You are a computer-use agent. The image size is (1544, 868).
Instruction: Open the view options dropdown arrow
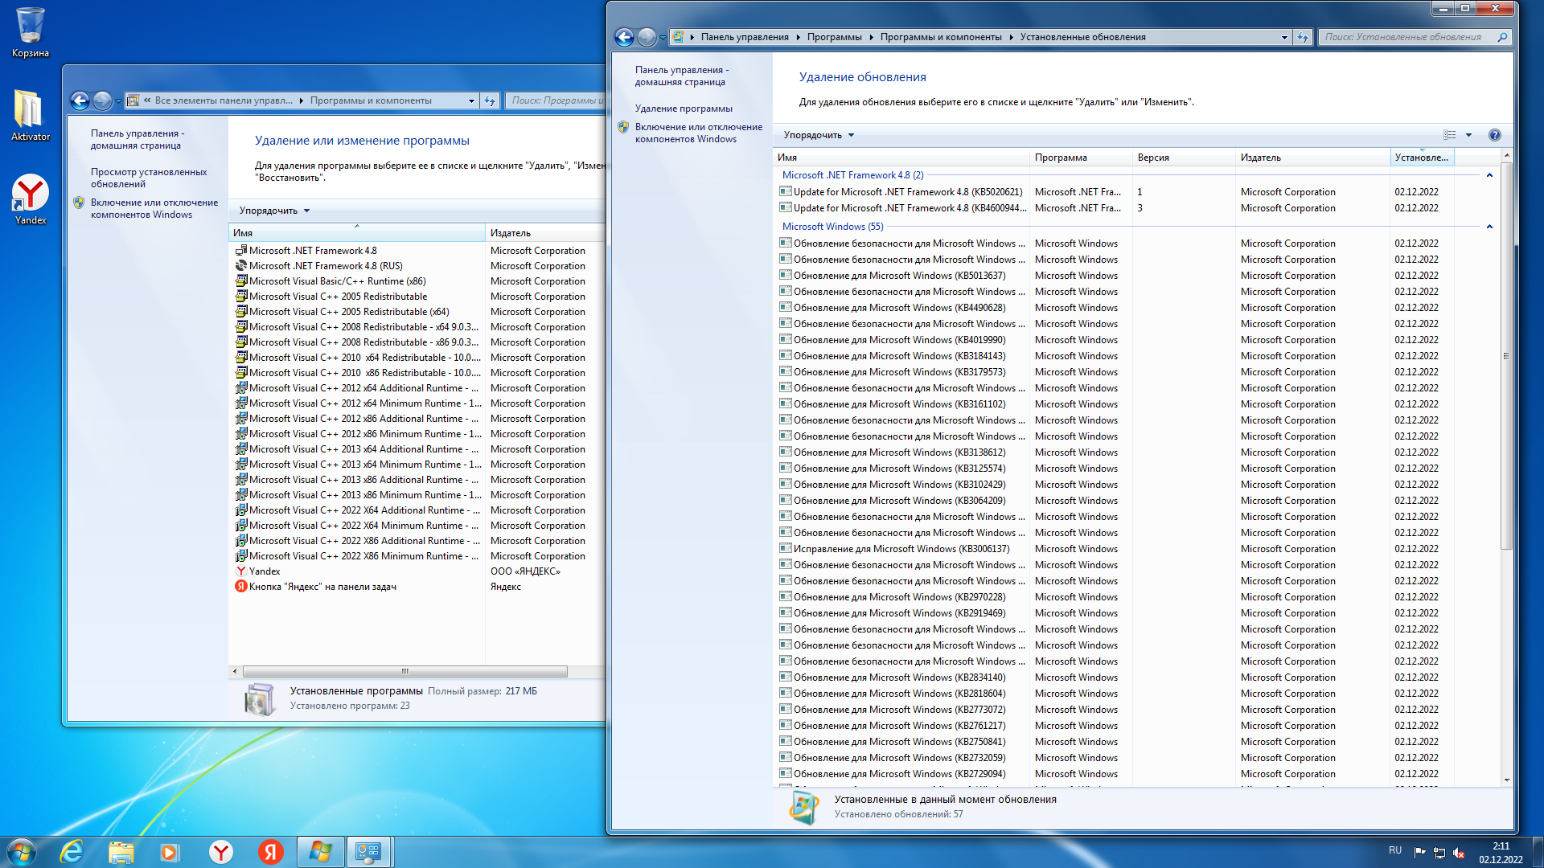[x=1468, y=135]
